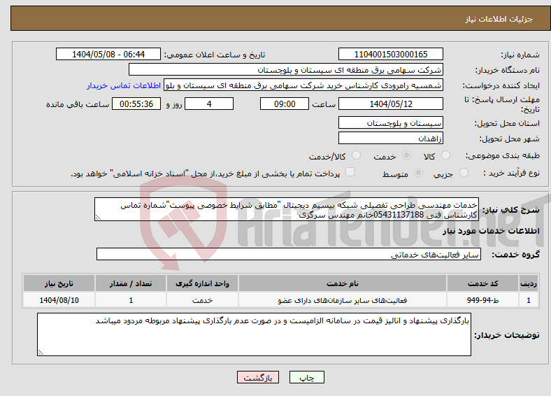Click the ردیف column header
This screenshot has height=396, width=551.
coord(529,283)
